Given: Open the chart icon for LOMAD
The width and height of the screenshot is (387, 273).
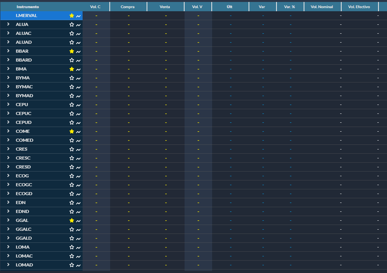Looking at the screenshot, I should 78,265.
